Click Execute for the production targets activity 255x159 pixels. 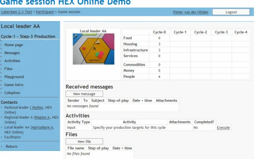coord(223,127)
